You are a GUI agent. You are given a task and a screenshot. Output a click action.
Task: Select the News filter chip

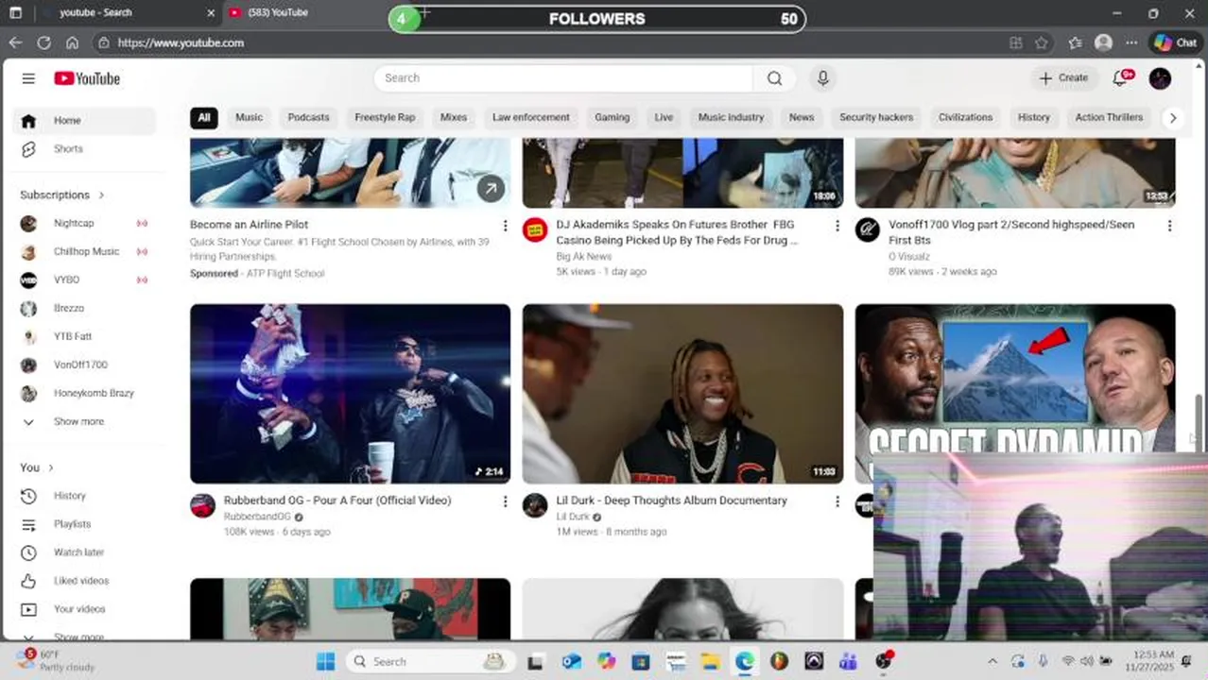[x=802, y=117]
